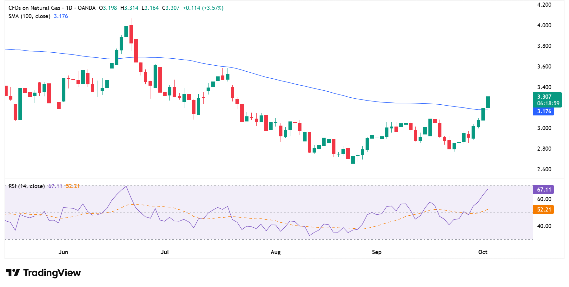Click the 60.00 level on RSI axis
The width and height of the screenshot is (569, 287).
click(544, 199)
